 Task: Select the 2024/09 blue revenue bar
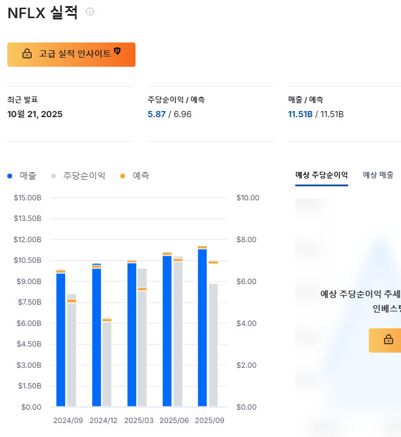point(61,339)
